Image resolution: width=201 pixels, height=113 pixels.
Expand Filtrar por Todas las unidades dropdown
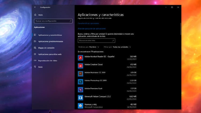tap(122, 47)
